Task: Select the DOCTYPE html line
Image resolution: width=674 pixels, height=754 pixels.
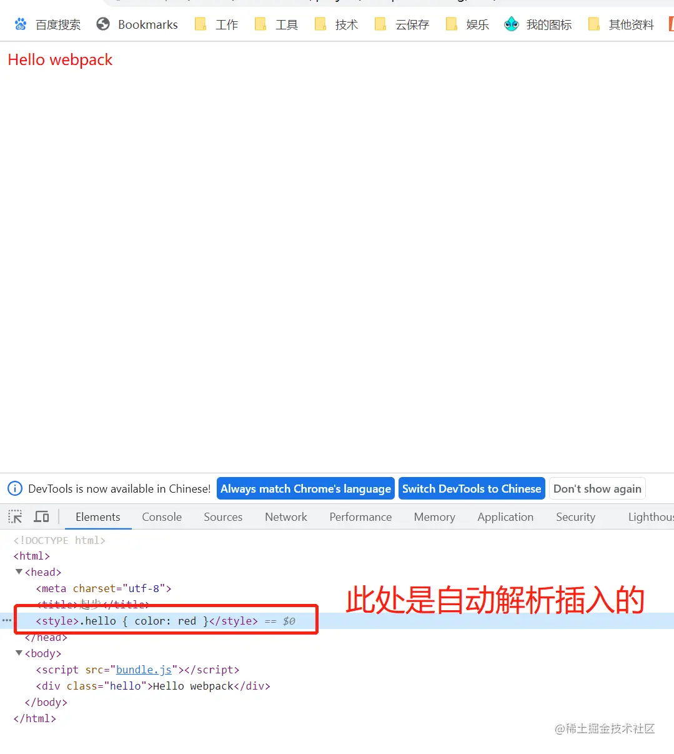Action: pyautogui.click(x=59, y=540)
